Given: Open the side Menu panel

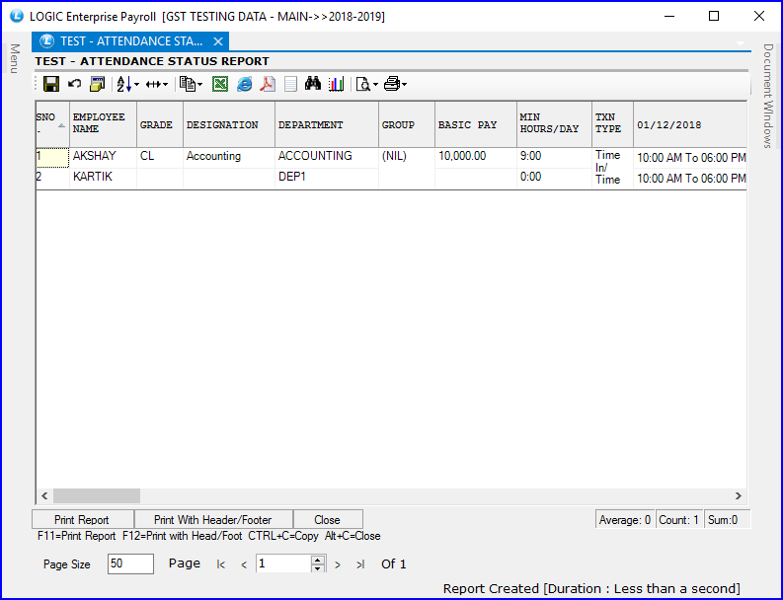Looking at the screenshot, I should pyautogui.click(x=15, y=58).
